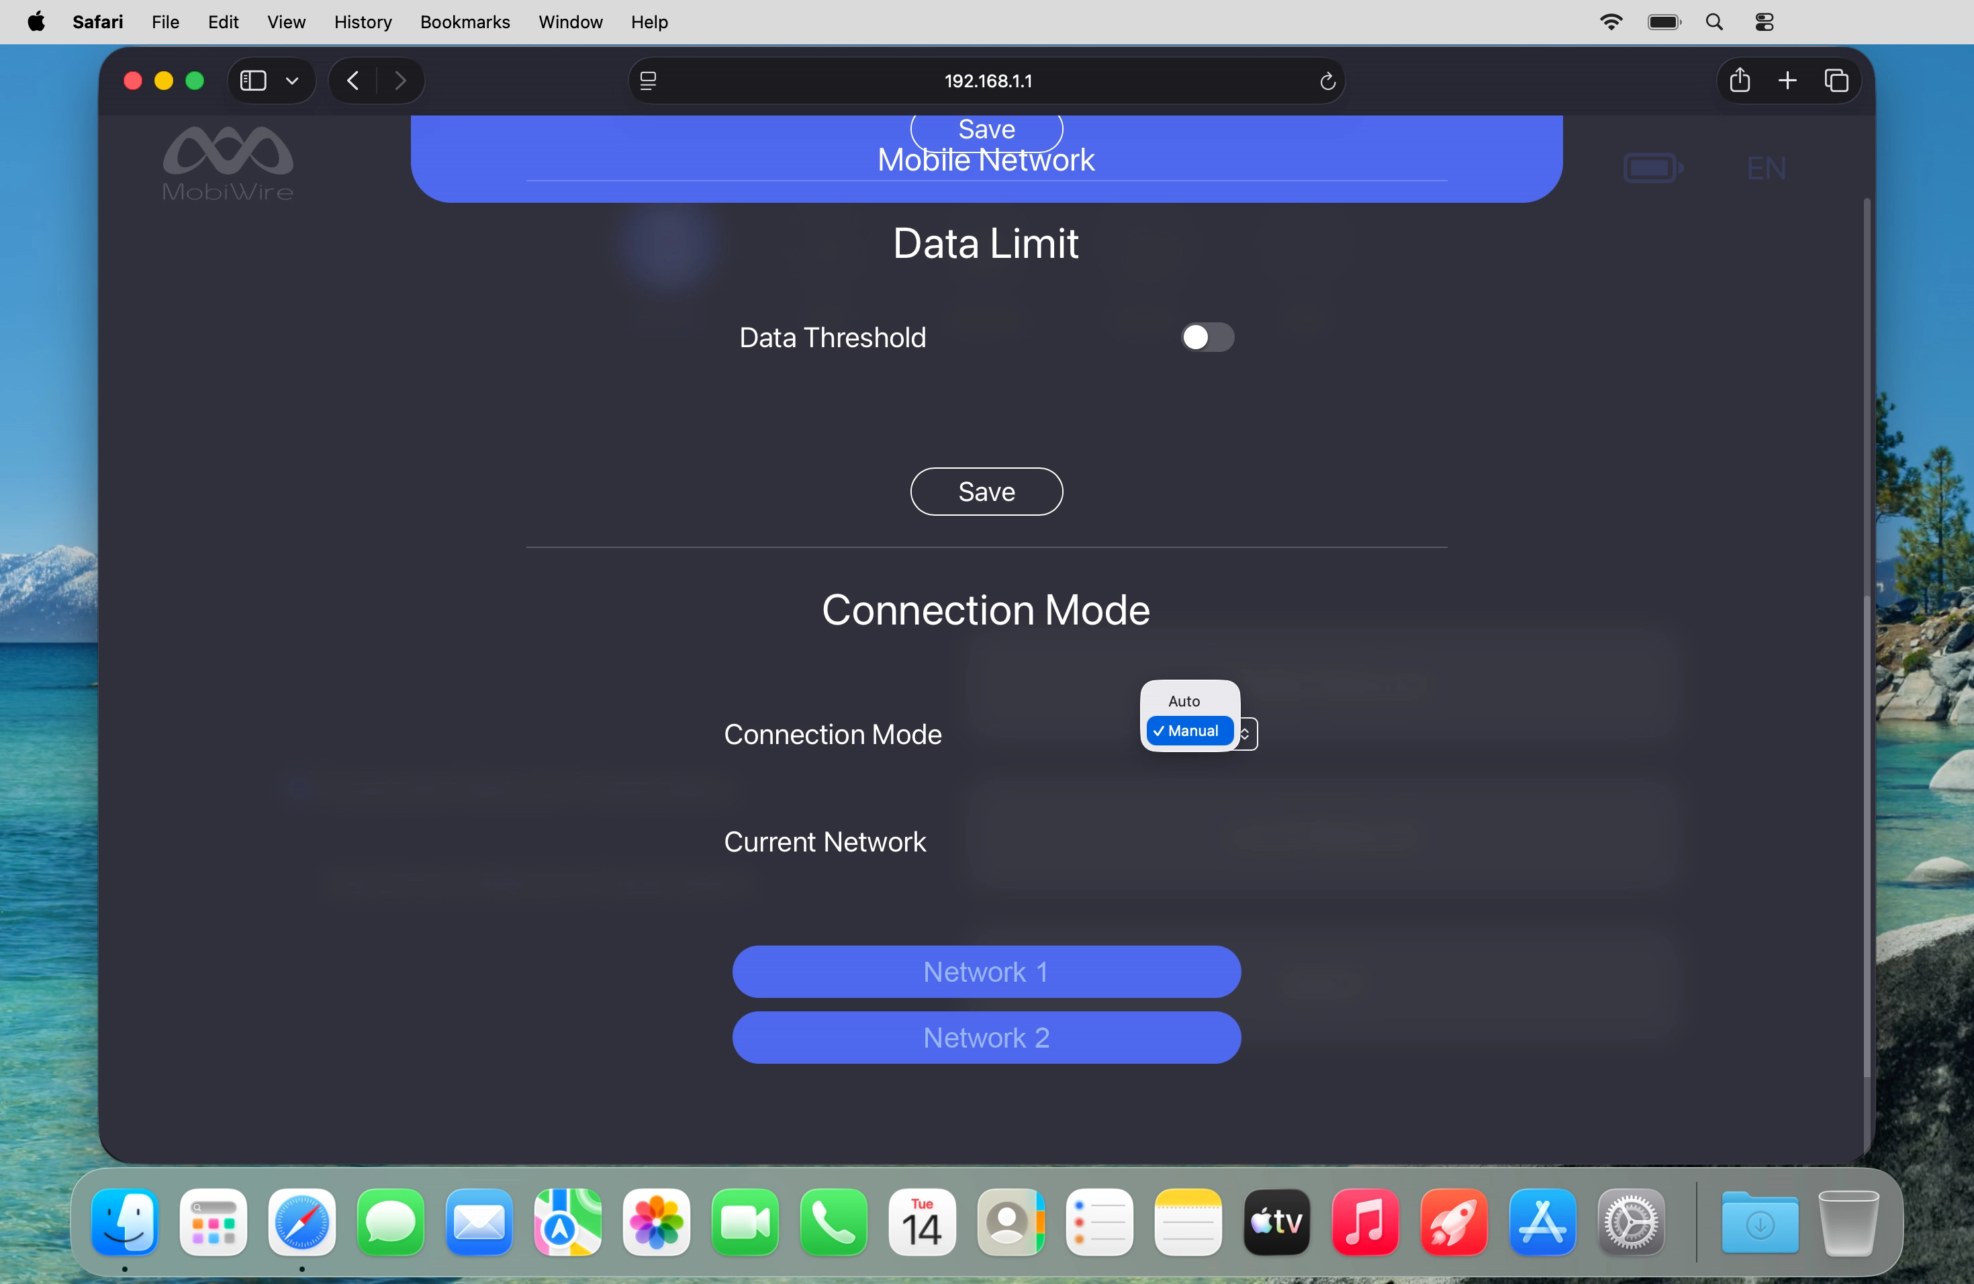Click the 192.168.1.1 address field

point(987,81)
